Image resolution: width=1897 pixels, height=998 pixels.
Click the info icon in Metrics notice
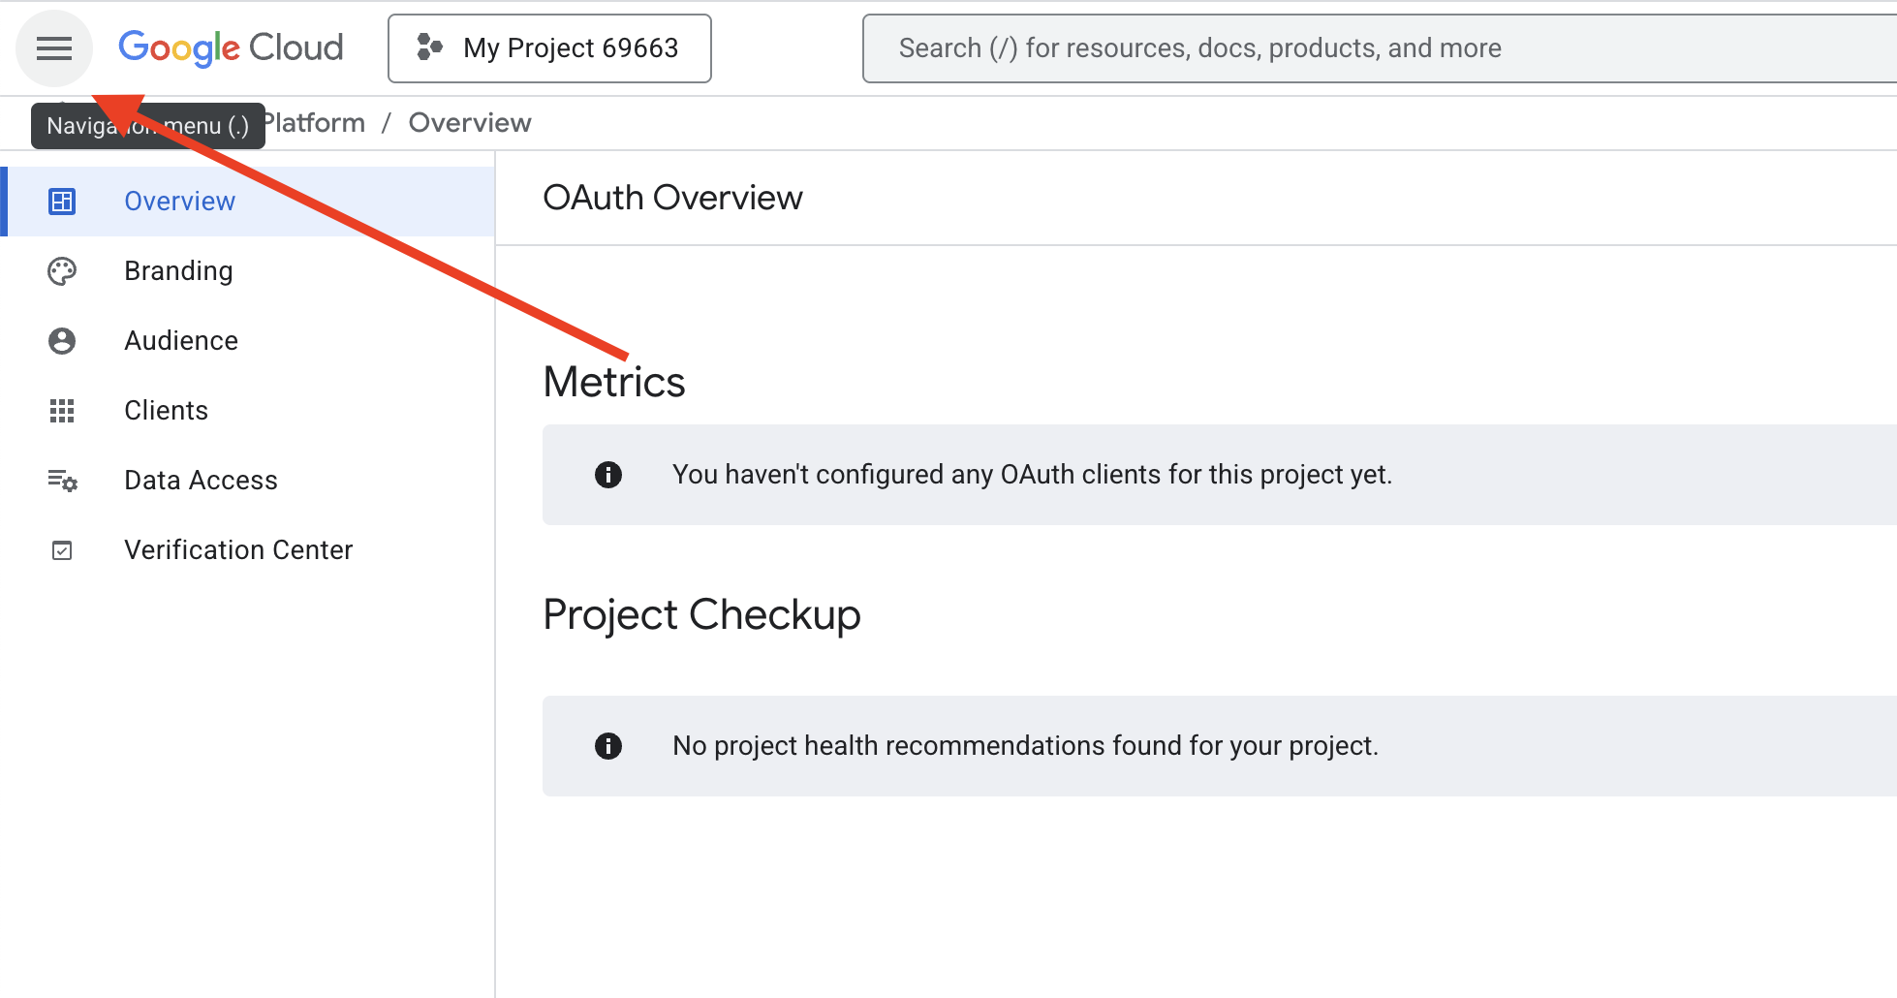[608, 475]
